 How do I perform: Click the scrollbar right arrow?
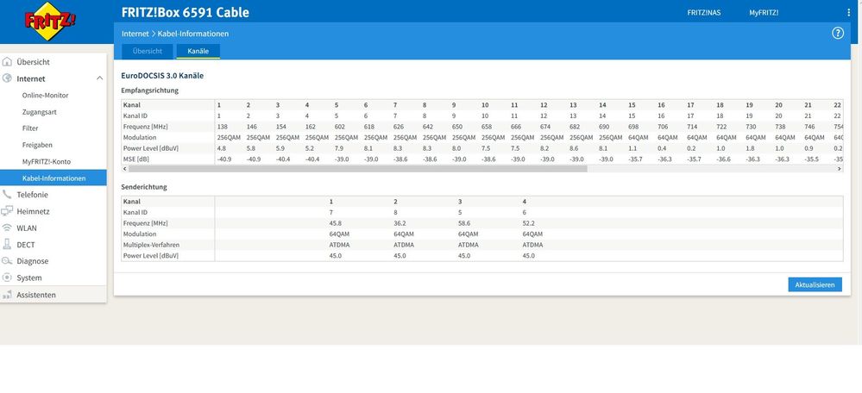click(x=840, y=169)
